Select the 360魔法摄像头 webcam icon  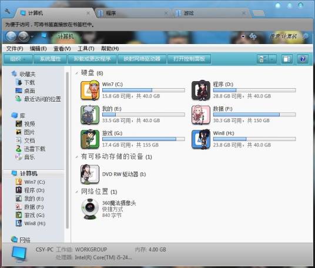(x=90, y=209)
